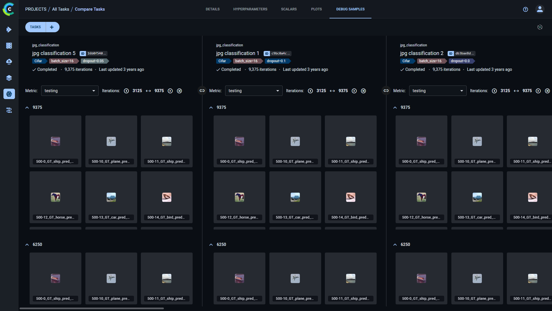Click the plus button to add a task
Screen dimensions: 552x311
pyautogui.click(x=51, y=27)
